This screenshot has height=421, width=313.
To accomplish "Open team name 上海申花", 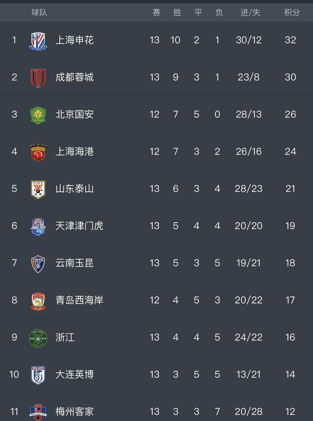I will (x=75, y=40).
